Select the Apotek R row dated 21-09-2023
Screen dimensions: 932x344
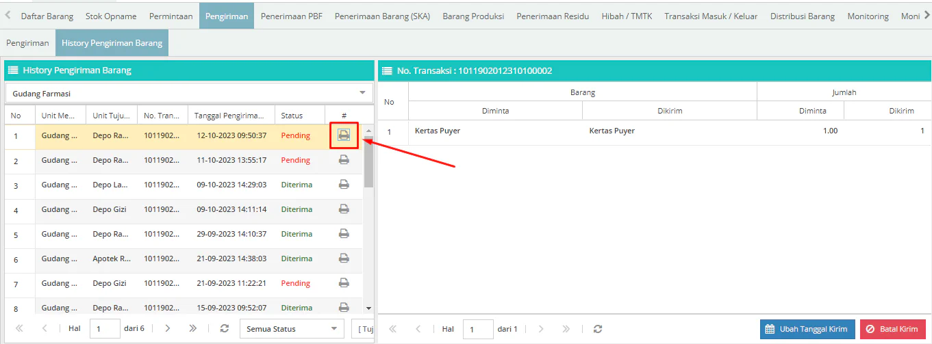pos(184,259)
